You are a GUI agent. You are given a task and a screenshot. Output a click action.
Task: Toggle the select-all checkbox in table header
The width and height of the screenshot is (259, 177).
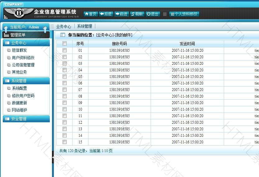click(64, 44)
